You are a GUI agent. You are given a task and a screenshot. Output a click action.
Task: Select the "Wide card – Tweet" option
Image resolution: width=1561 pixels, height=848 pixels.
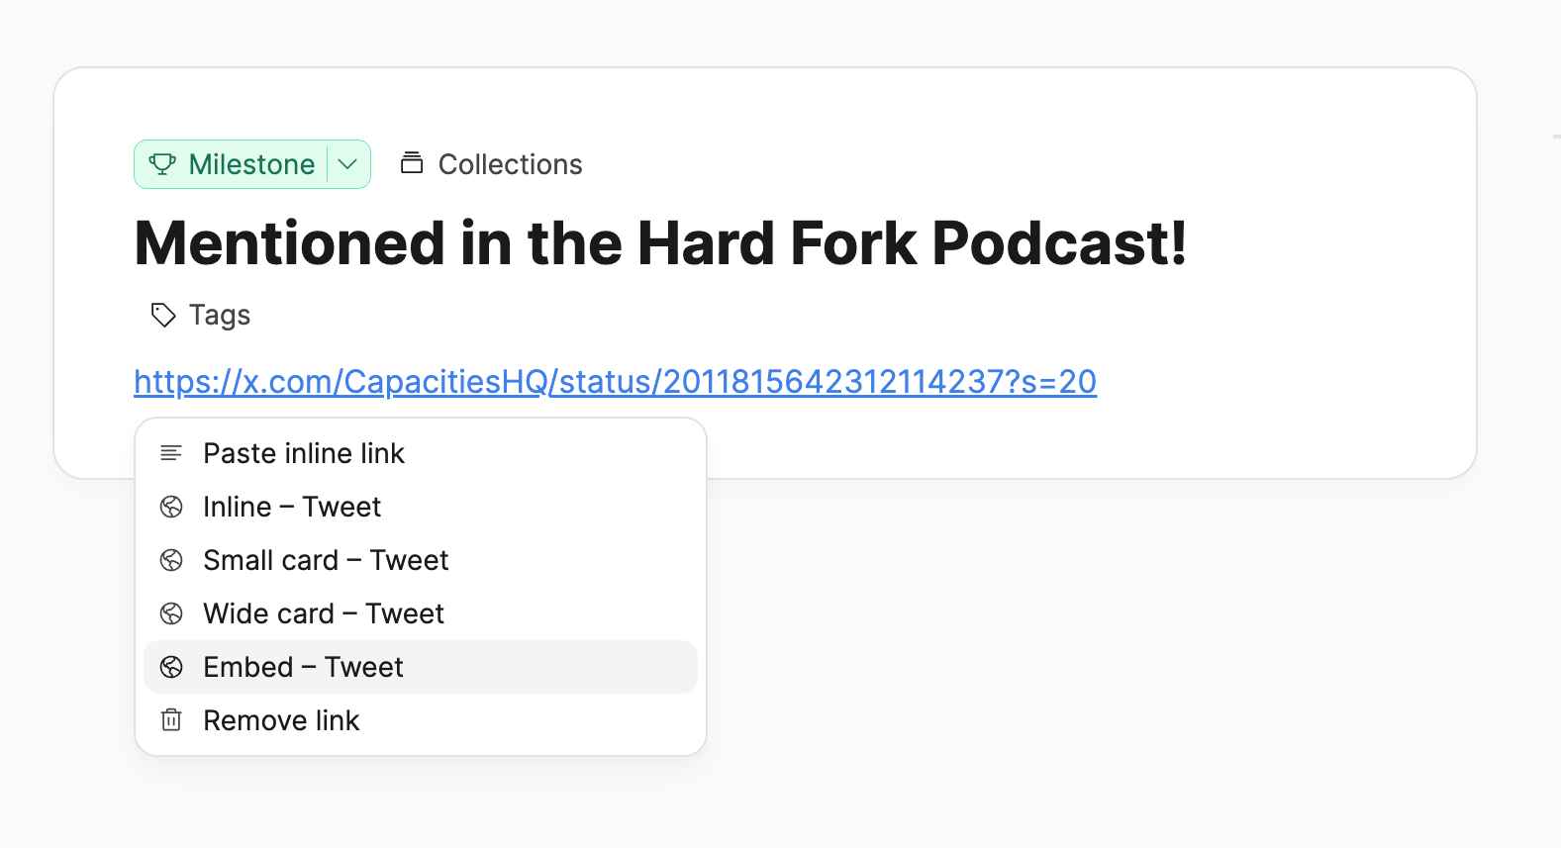pos(324,613)
